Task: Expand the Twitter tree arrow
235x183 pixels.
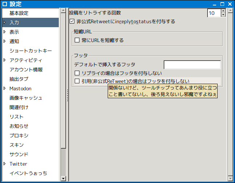Action: coord(4,164)
